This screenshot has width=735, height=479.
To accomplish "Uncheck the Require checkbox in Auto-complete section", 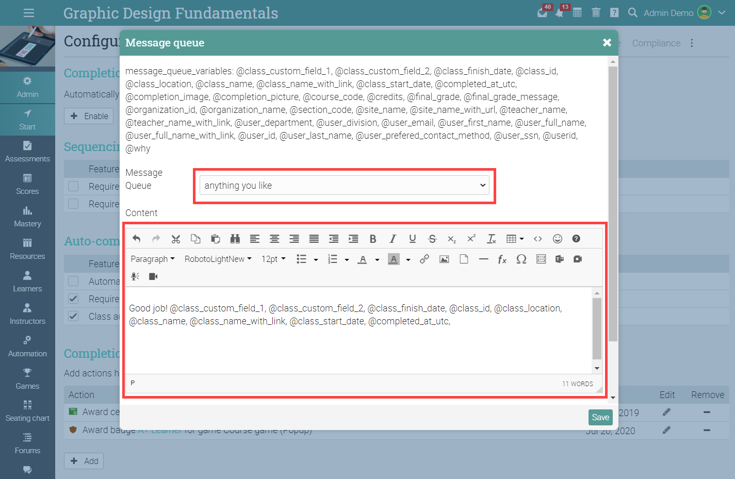I will point(73,299).
